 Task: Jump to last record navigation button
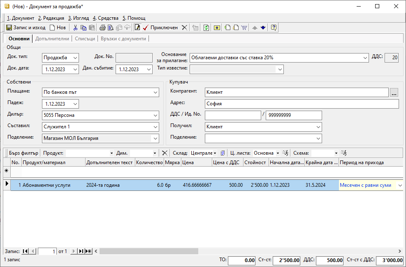(x=81, y=251)
